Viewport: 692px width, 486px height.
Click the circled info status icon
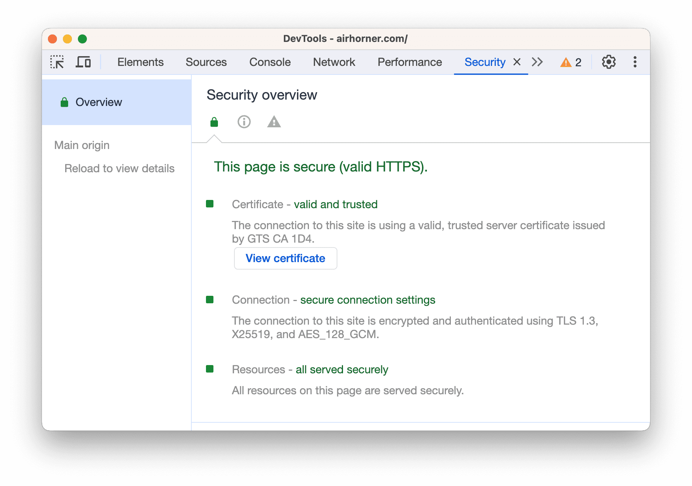tap(244, 122)
